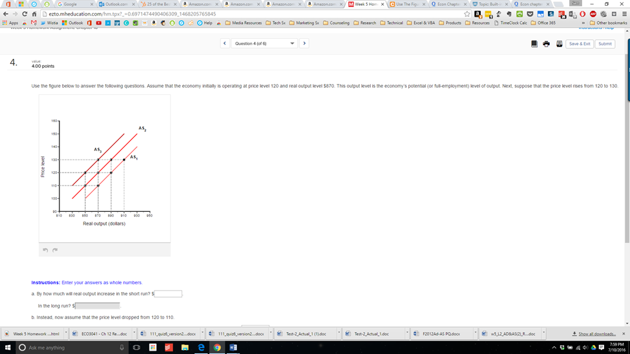The width and height of the screenshot is (630, 354).
Task: Switch to the Google tab
Action: coord(74,4)
